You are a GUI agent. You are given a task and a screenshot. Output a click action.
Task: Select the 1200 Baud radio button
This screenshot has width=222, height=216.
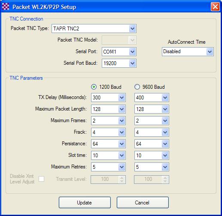pyautogui.click(x=94, y=87)
